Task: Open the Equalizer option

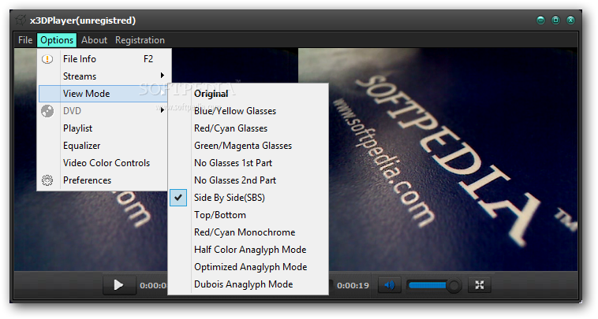Action: pyautogui.click(x=103, y=146)
